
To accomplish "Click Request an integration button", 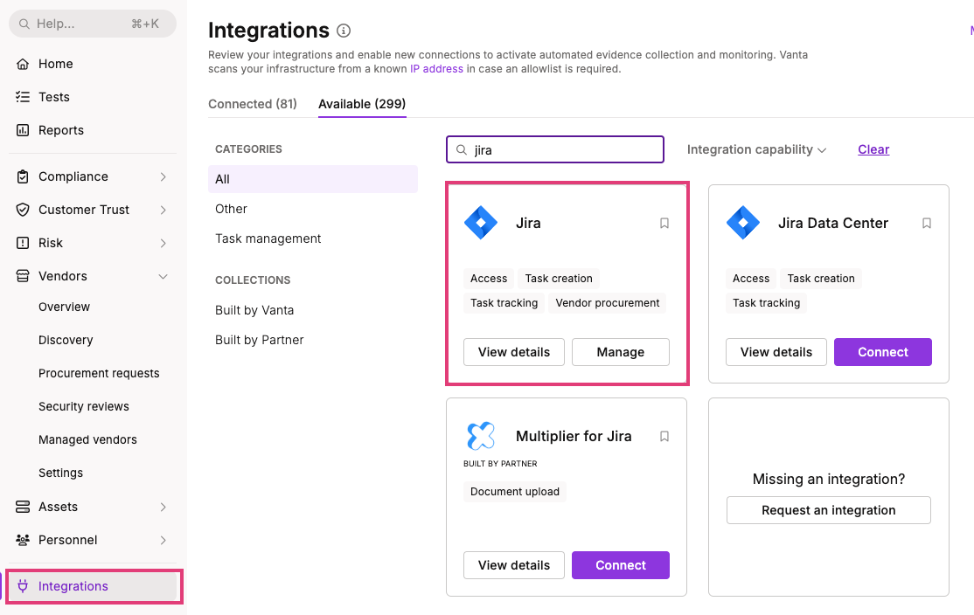I will tap(829, 510).
